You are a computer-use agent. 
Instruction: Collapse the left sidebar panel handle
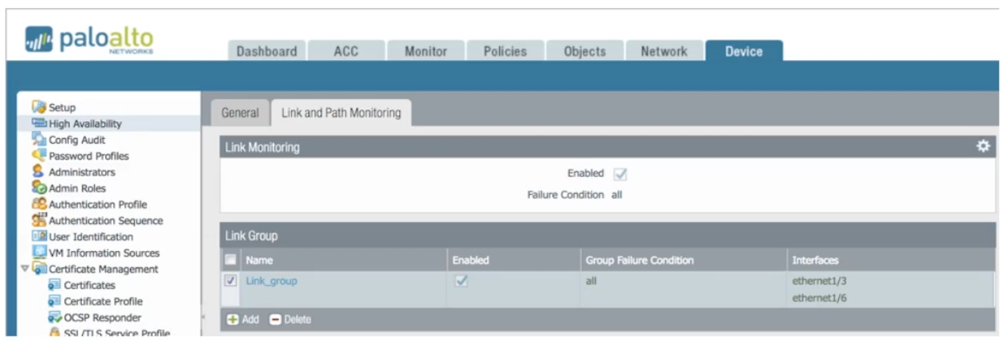203,317
